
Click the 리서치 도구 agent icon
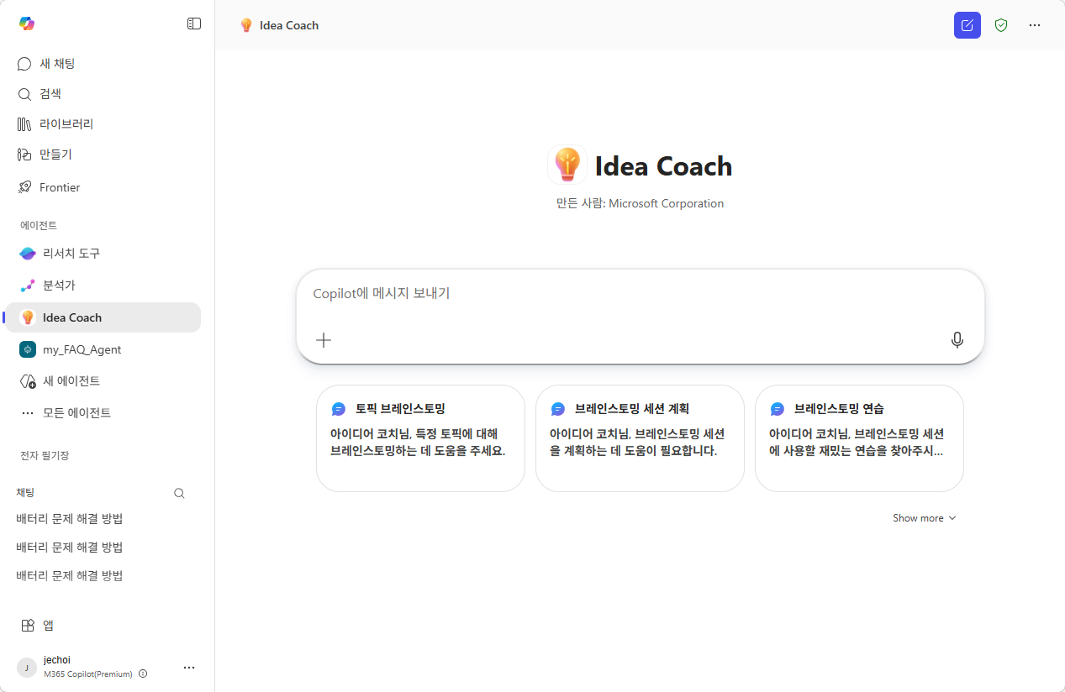28,254
